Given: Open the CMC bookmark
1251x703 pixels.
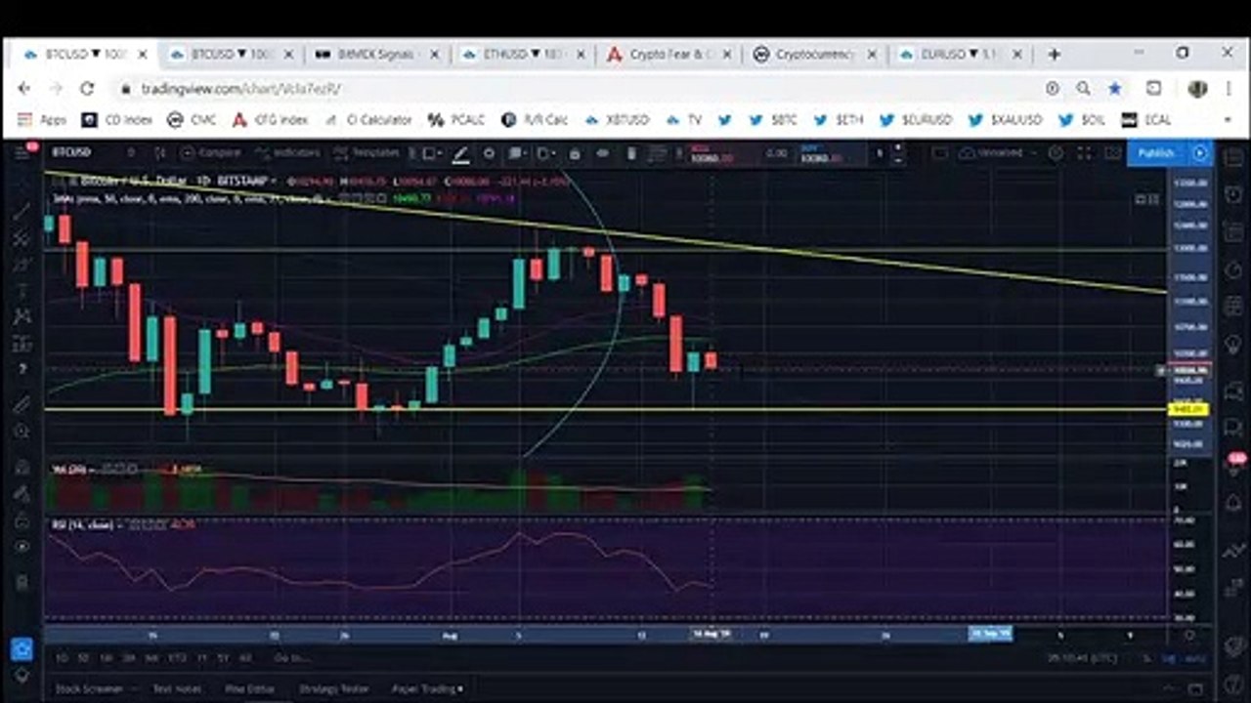Looking at the screenshot, I should click(x=192, y=120).
